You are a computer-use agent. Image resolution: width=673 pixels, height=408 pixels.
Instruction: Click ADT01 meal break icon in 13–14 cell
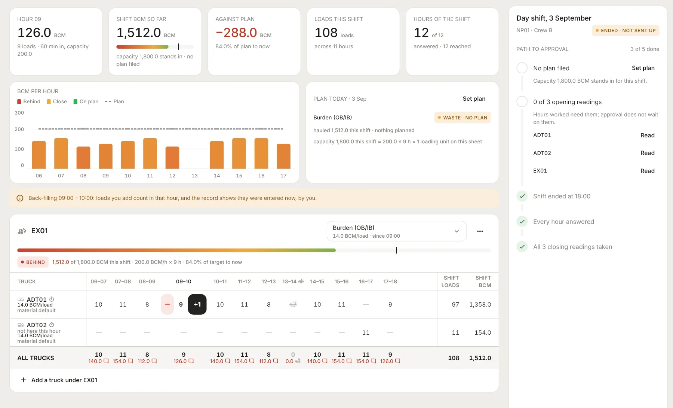(293, 304)
